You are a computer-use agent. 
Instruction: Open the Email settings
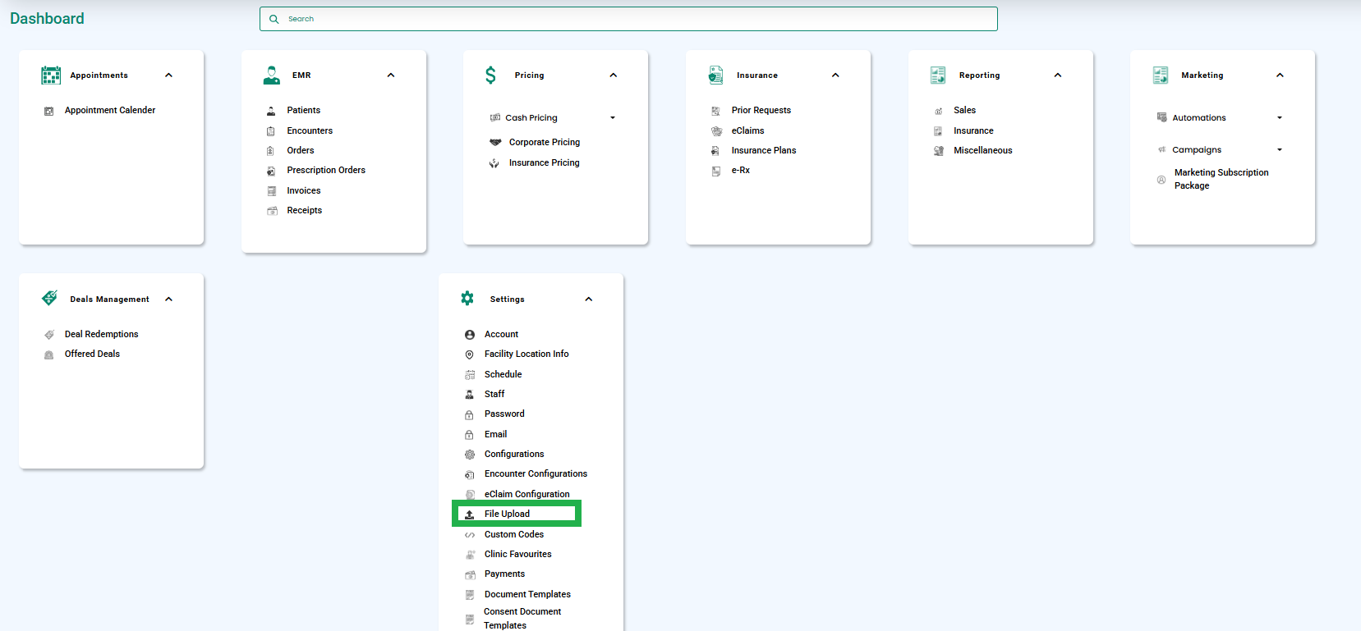[x=495, y=435]
